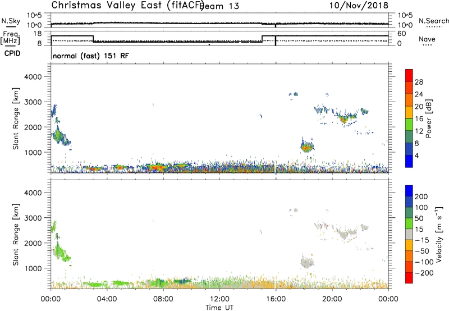Click the light green 12–16 dB colorbar segment

tap(409, 124)
